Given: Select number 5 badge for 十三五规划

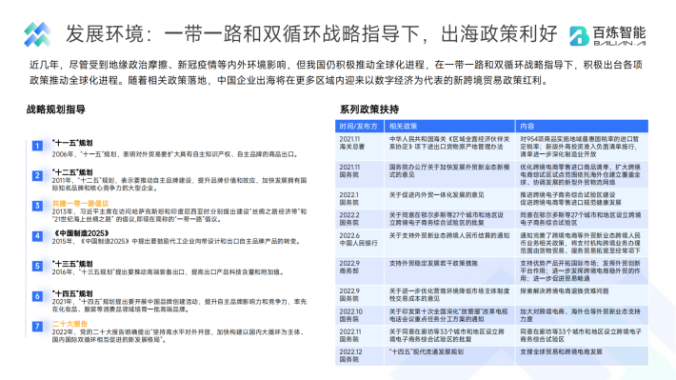Looking at the screenshot, I should tap(37, 266).
